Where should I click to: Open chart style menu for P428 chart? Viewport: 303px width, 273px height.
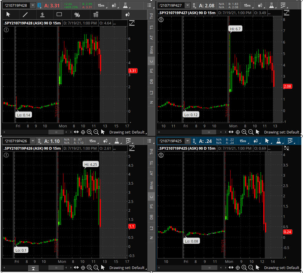coord(114,5)
